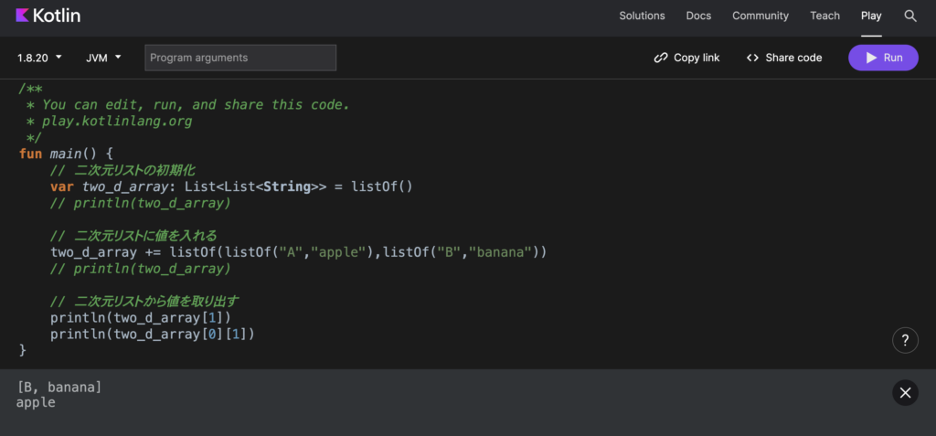The image size is (936, 436).
Task: Open the JVM target platform dropdown
Action: pyautogui.click(x=104, y=58)
